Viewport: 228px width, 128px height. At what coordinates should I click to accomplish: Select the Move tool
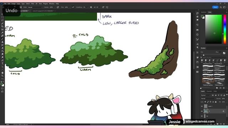point(2,14)
